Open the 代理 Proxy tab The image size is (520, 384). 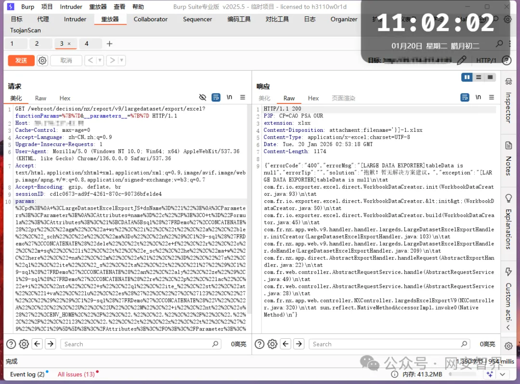(x=43, y=19)
